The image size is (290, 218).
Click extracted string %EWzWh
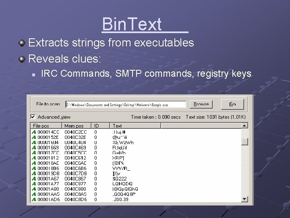tap(123, 143)
